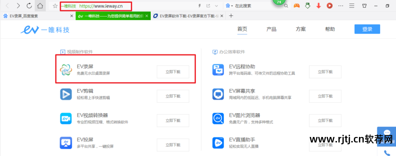Open the 产品 navigation menu
The height and width of the screenshot is (156, 396).
271,29
